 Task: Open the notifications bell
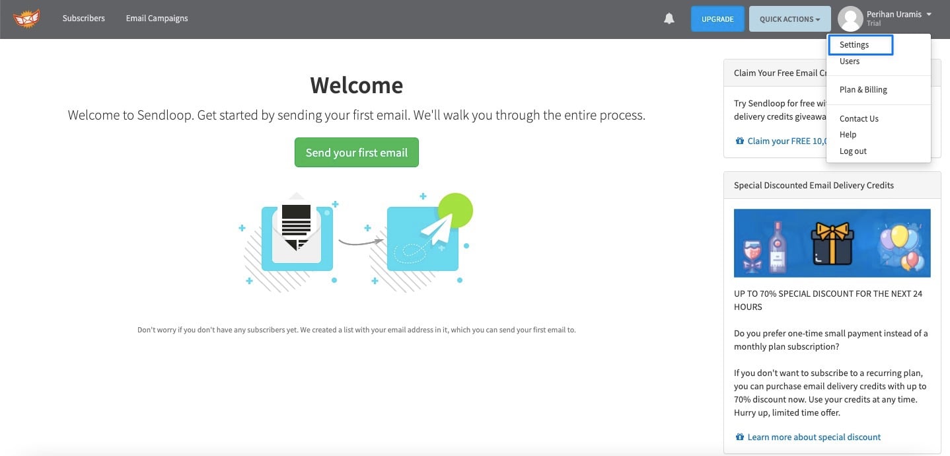[x=669, y=19]
